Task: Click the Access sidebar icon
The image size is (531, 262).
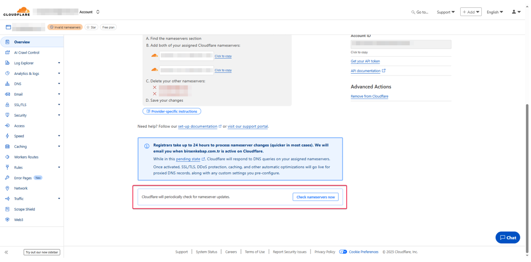Action: point(7,125)
